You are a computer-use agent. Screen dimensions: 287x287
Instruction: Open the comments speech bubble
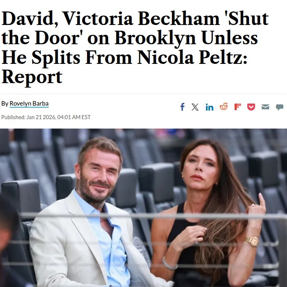[x=279, y=107]
